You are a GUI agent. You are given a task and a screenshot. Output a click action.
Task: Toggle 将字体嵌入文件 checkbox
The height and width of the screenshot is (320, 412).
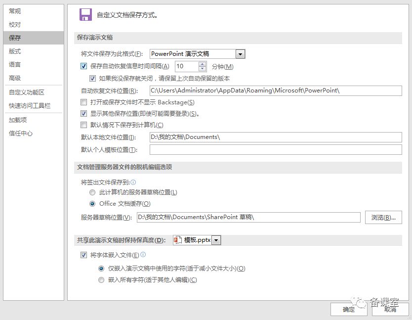83,255
